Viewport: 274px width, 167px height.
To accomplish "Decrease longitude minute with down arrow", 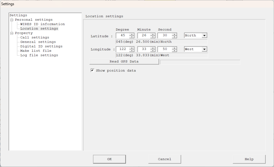I will pos(153,51).
